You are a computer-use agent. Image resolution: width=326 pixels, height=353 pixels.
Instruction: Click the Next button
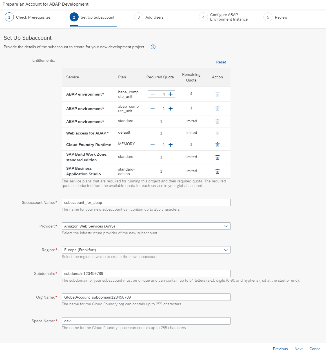(299, 349)
